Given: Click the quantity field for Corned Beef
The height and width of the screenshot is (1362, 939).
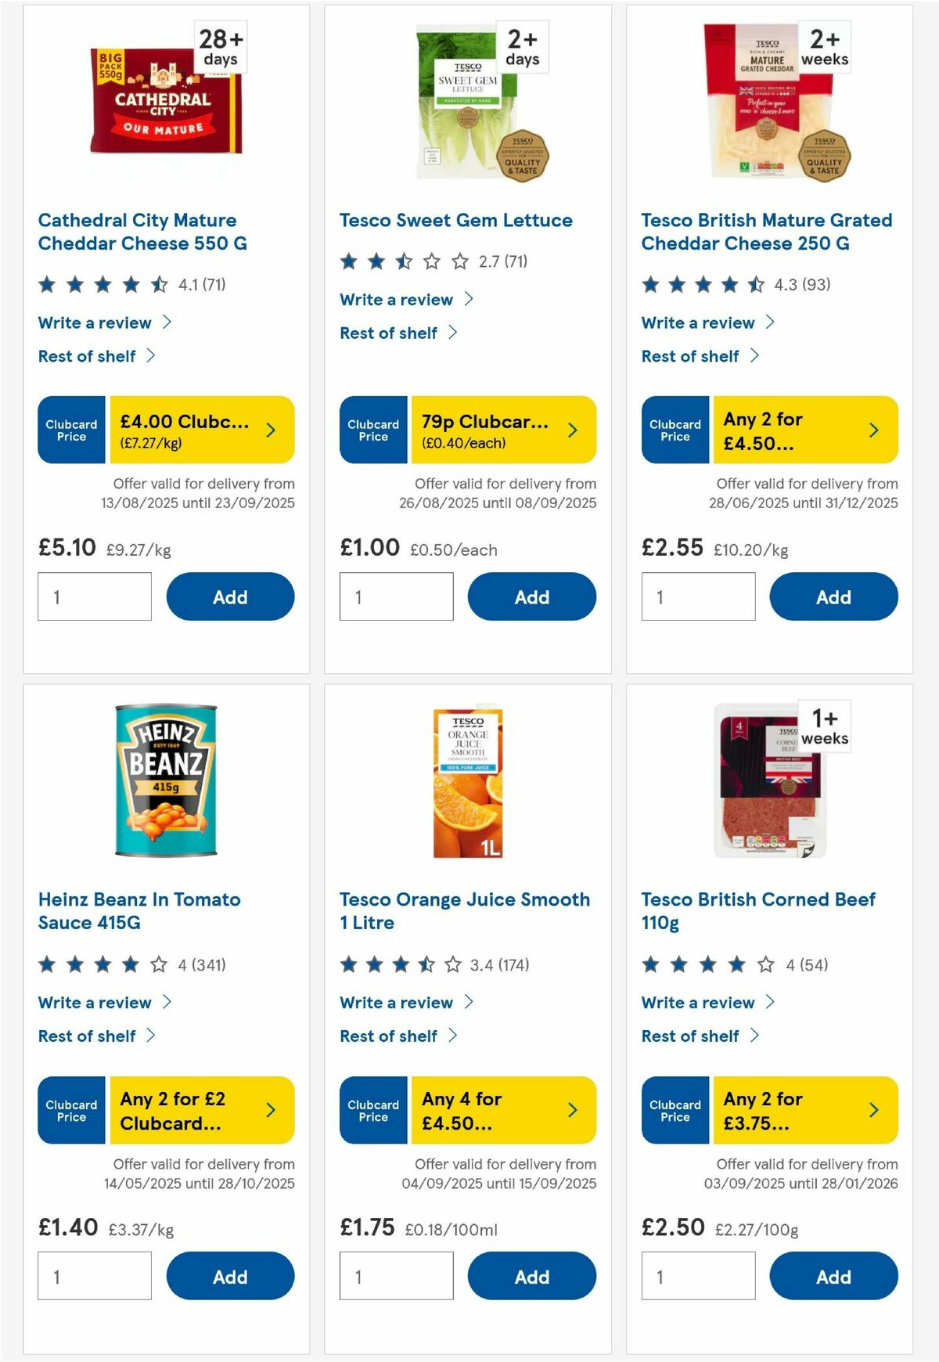Looking at the screenshot, I should pyautogui.click(x=698, y=1276).
